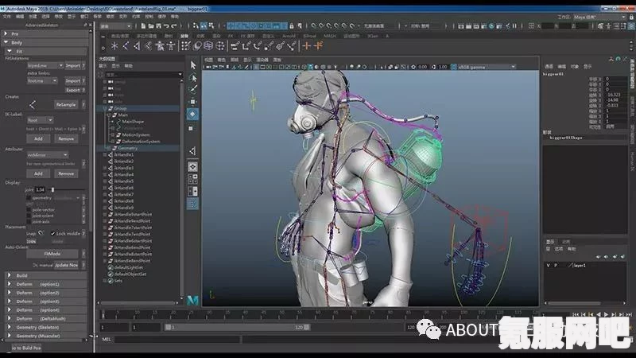The width and height of the screenshot is (636, 358).
Task: Click the grid-of-dots shelf icon
Action: [185, 46]
